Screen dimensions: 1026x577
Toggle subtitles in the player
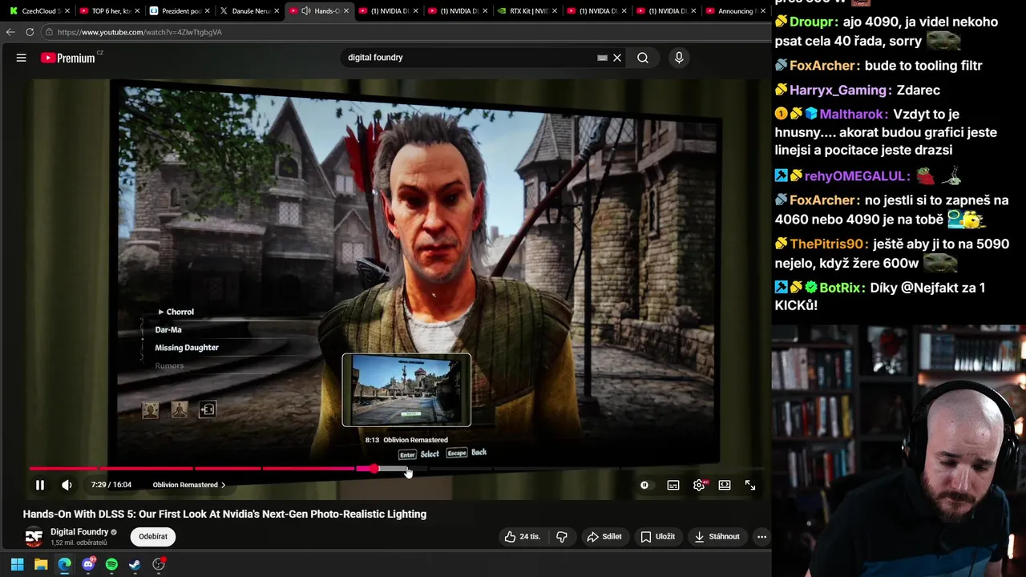coord(673,485)
